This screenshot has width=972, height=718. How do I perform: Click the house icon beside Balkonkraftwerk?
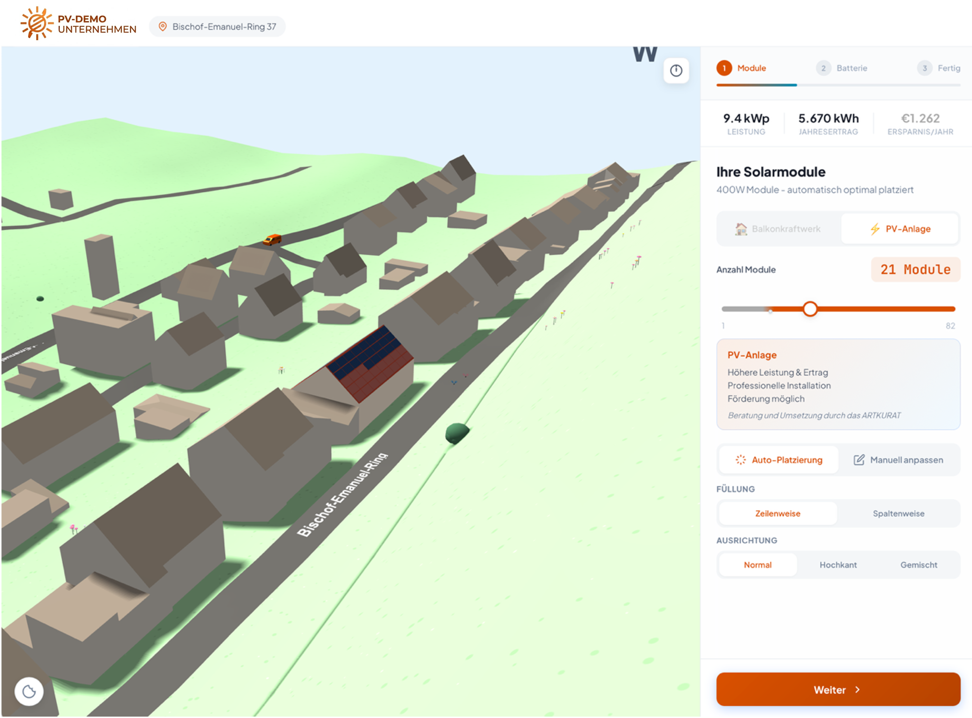[x=741, y=229]
